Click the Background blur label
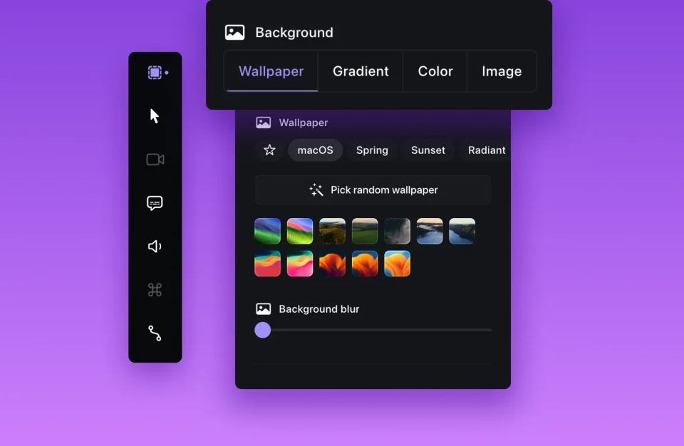This screenshot has width=684, height=446. tap(319, 309)
